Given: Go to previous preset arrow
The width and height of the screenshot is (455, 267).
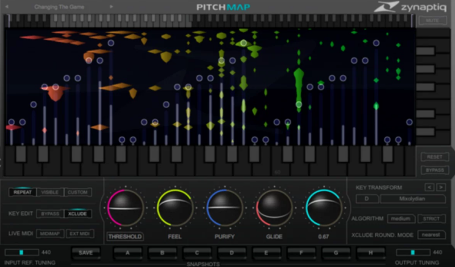Looking at the screenshot, I should [x=7, y=7].
